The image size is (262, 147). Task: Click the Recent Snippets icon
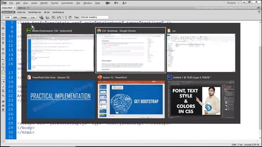coord(3,91)
